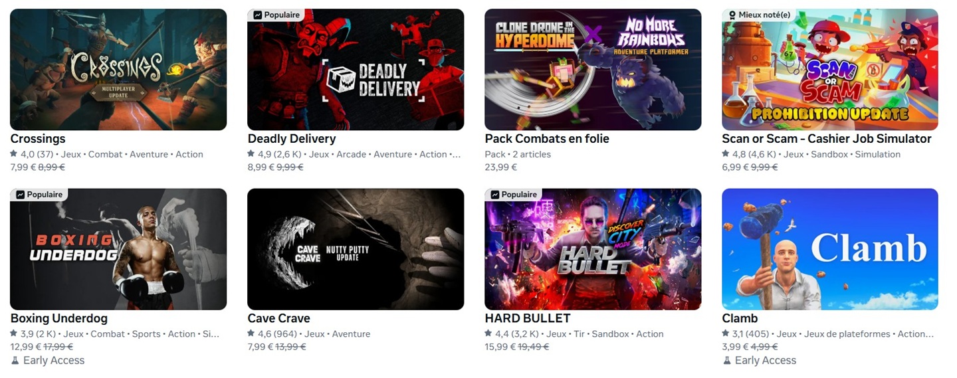Select the Boxing Underdog title link
Viewport: 957px width, 378px height.
[59, 318]
